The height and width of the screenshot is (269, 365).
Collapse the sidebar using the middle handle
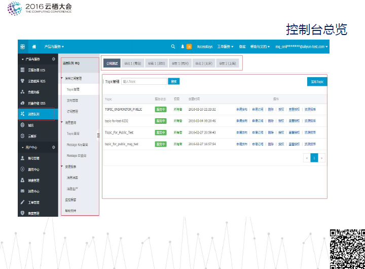[x=98, y=135]
